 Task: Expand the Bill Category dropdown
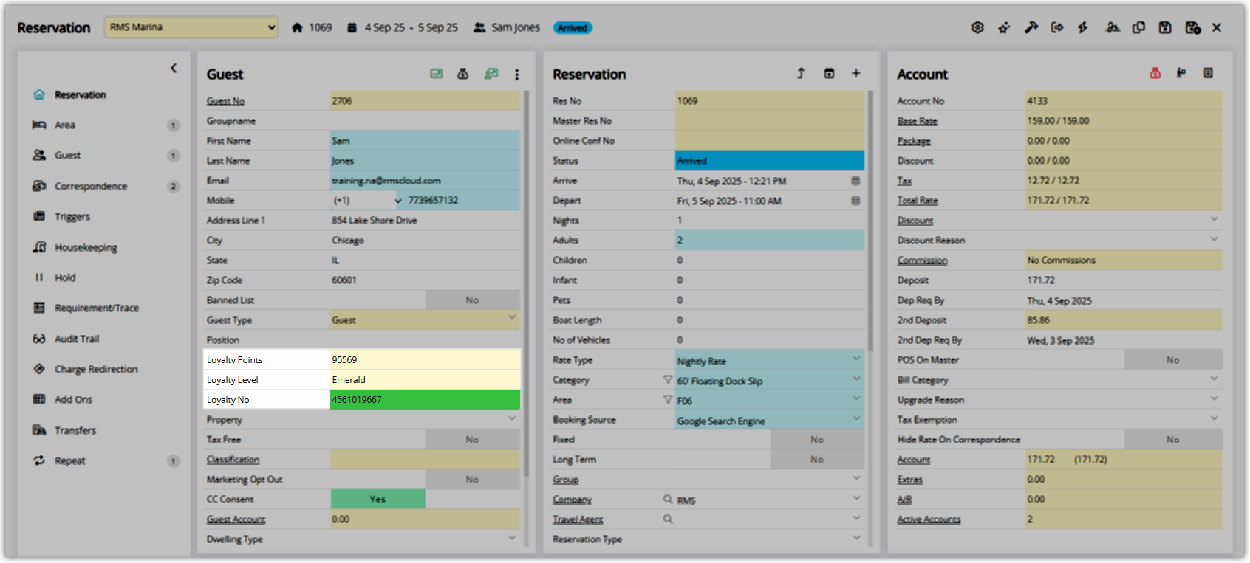1214,379
